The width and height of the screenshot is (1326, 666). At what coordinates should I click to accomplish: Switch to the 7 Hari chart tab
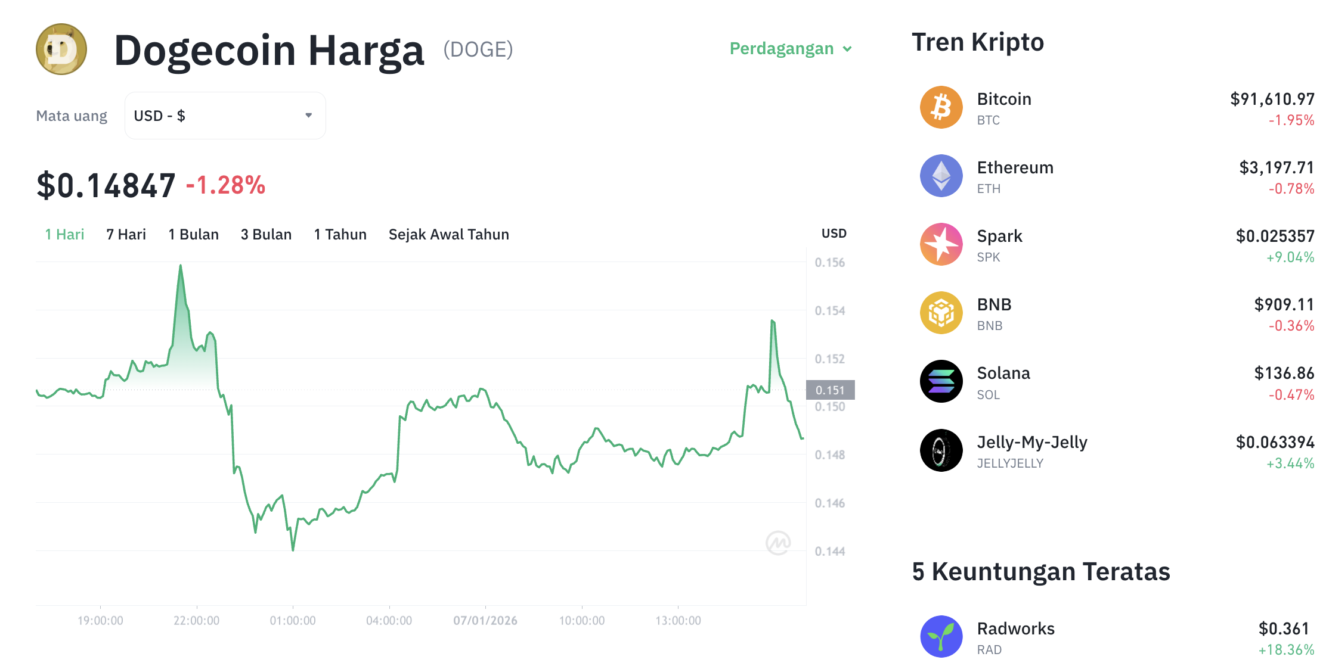[x=126, y=234]
